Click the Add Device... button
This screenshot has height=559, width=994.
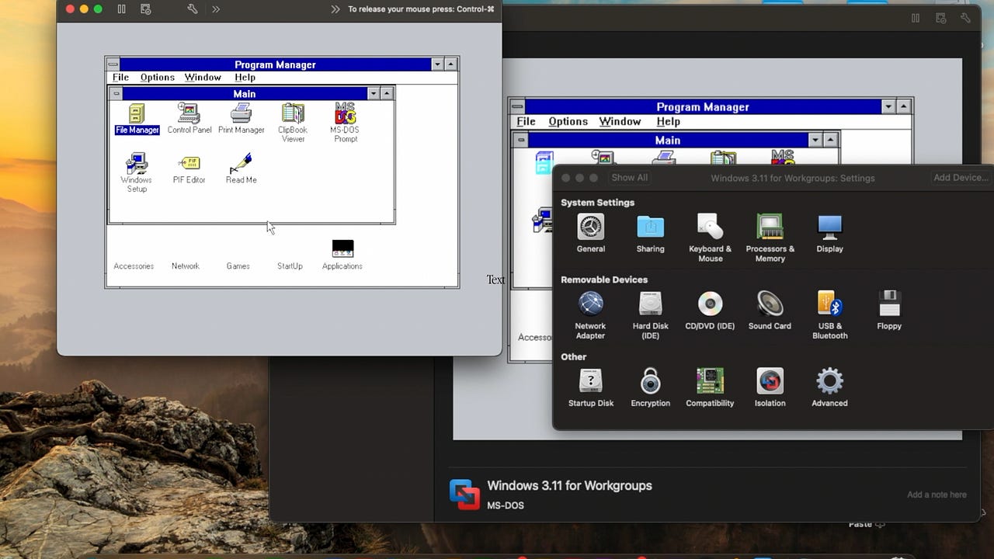[961, 178]
